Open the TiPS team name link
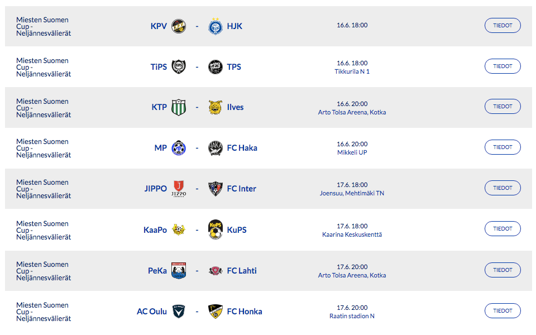 pos(159,67)
